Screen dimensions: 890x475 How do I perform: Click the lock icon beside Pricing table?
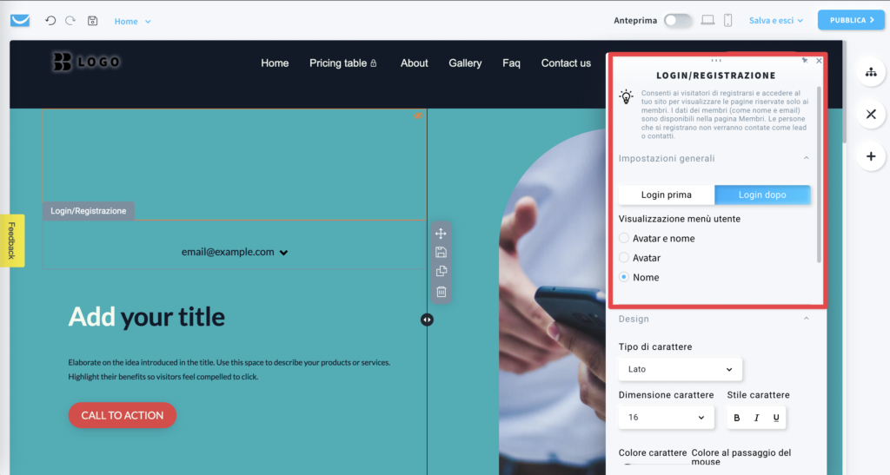(374, 63)
